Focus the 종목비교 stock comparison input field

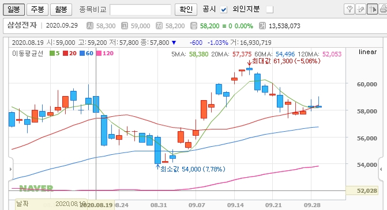(140, 10)
